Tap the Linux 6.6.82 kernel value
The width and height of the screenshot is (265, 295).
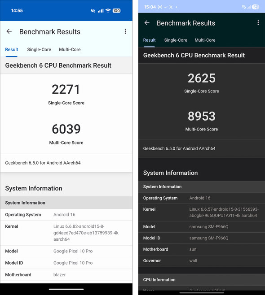pos(86,233)
